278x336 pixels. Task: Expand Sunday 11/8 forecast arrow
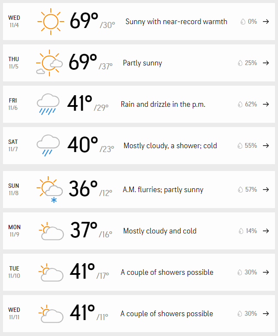266,190
